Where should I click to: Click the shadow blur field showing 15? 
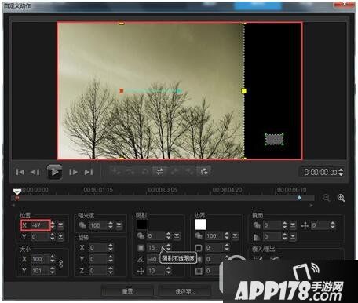[x=155, y=247]
